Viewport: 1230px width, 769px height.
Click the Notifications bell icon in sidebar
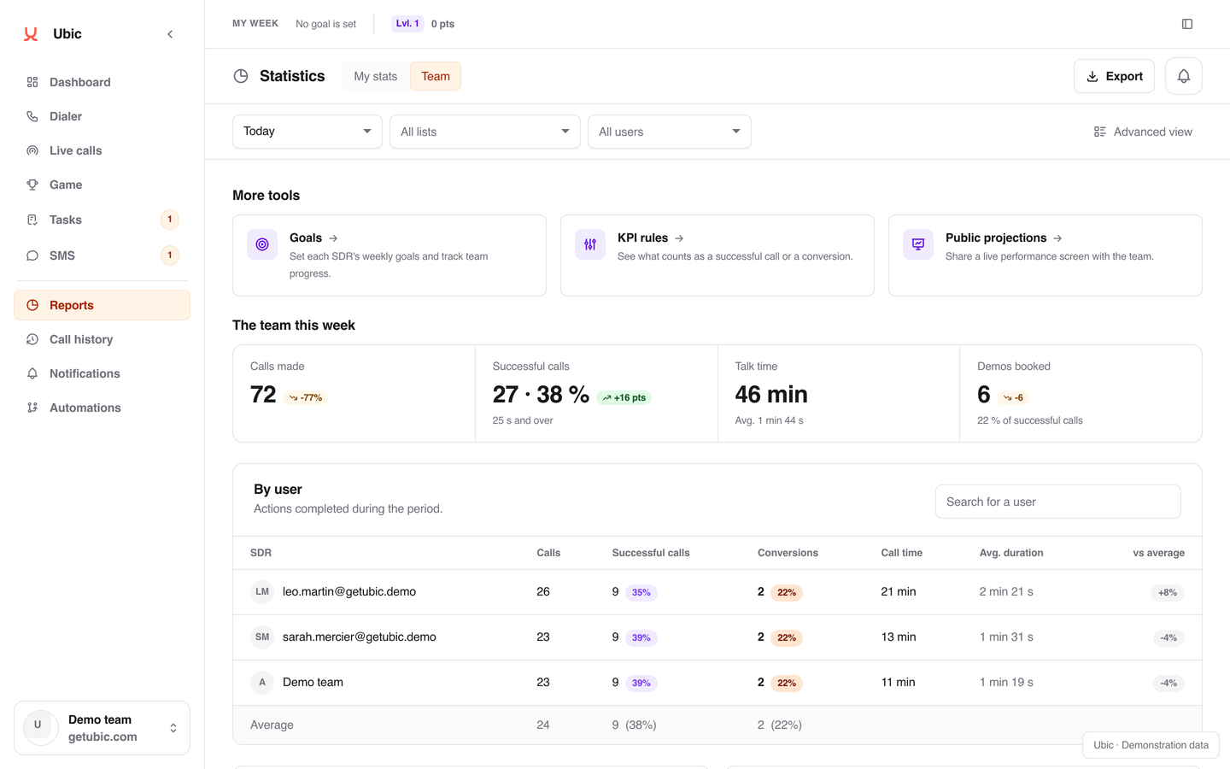point(32,373)
